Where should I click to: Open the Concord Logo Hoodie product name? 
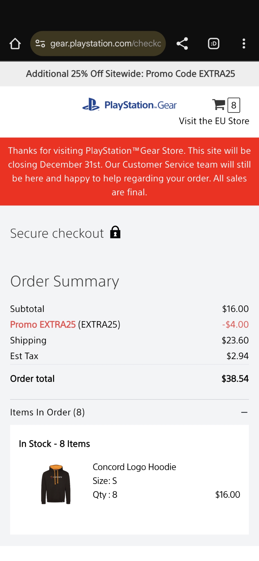pyautogui.click(x=134, y=467)
